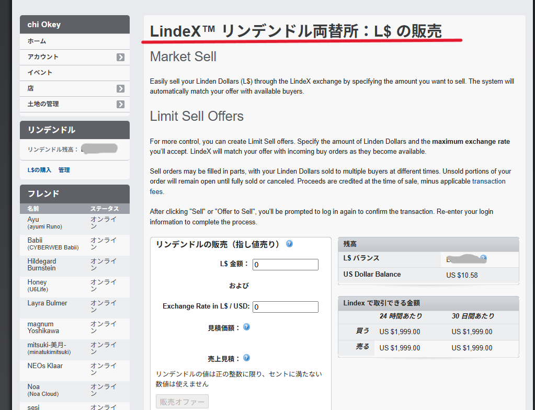535x410 pixels.
Task: Open the イベント menu item
Action: (x=40, y=73)
